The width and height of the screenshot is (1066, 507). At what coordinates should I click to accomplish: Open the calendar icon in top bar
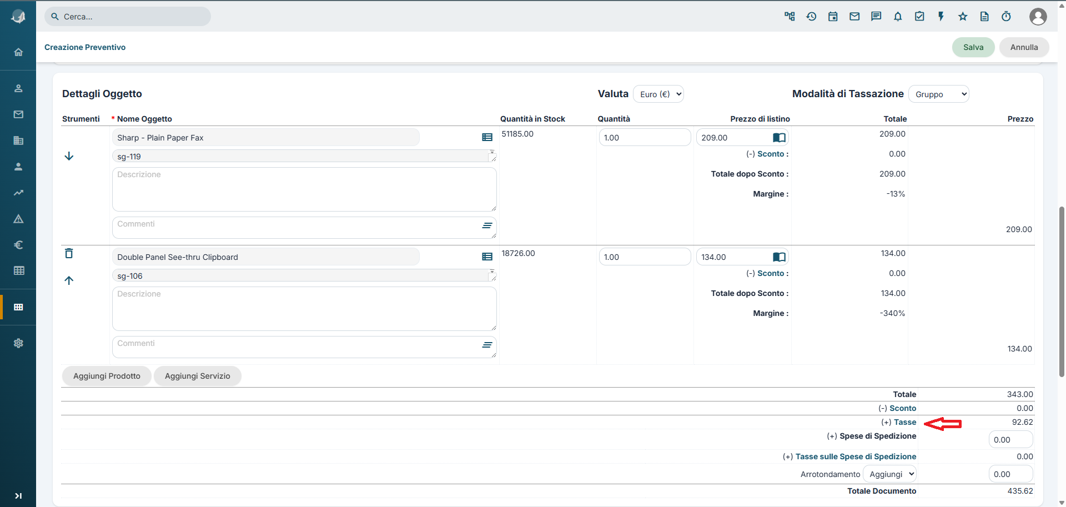[x=833, y=17]
